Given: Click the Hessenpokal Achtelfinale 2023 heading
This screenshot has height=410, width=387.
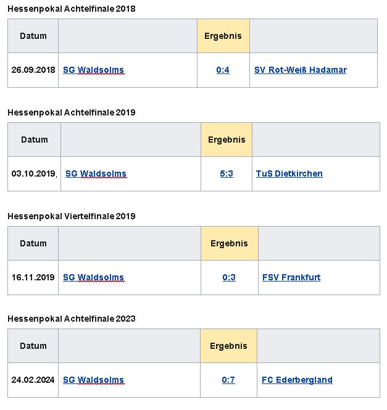Looking at the screenshot, I should coord(71,319).
